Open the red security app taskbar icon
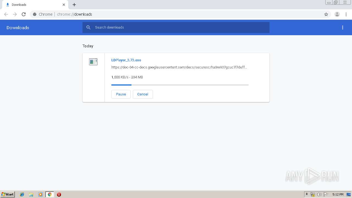 (59, 194)
